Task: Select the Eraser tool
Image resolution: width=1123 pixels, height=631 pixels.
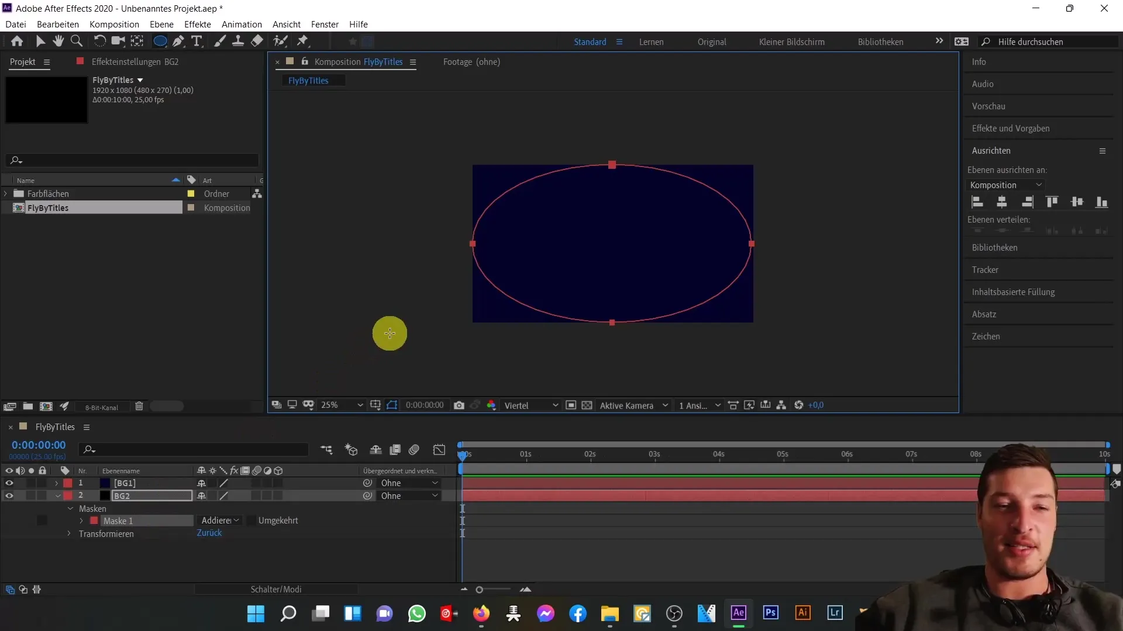Action: [x=257, y=41]
